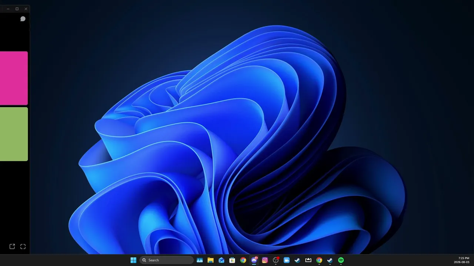Open Microsoft Store from the taskbar

pos(232,260)
